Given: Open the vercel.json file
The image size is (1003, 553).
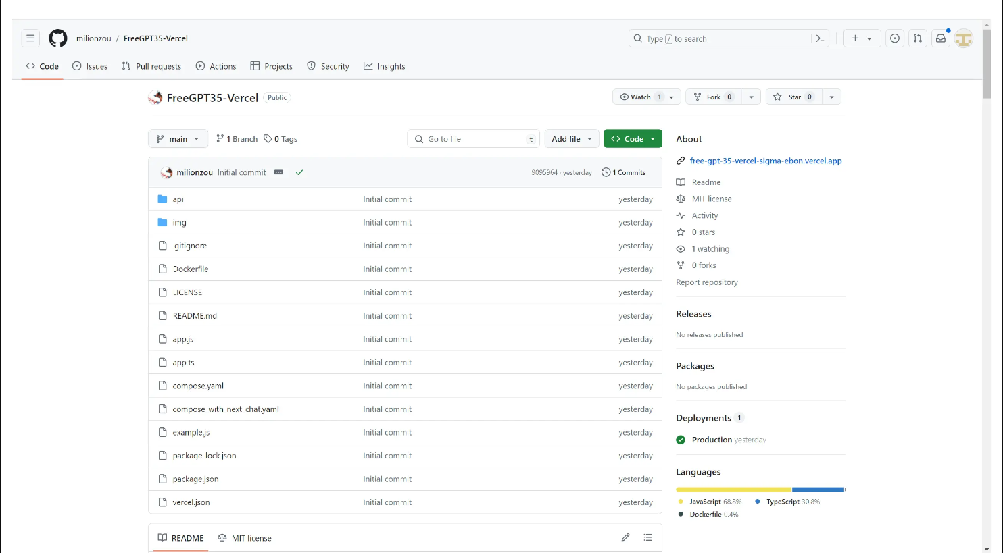Looking at the screenshot, I should 191,502.
